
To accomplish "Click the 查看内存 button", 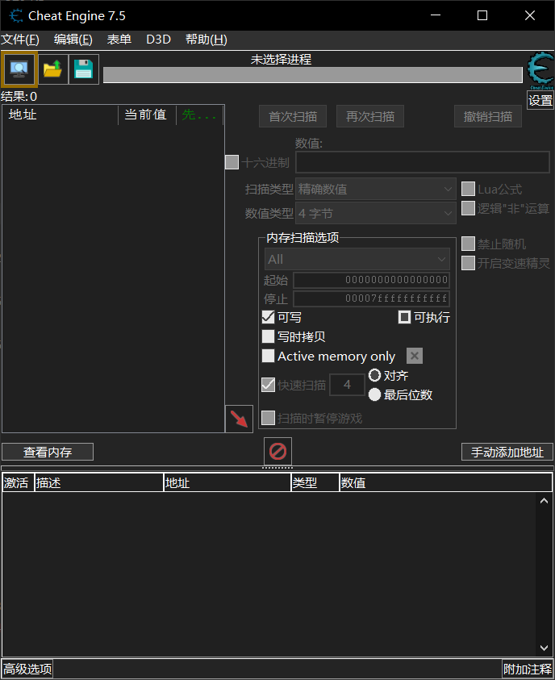I will pos(48,452).
